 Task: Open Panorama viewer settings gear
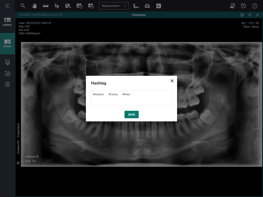[x=242, y=15]
